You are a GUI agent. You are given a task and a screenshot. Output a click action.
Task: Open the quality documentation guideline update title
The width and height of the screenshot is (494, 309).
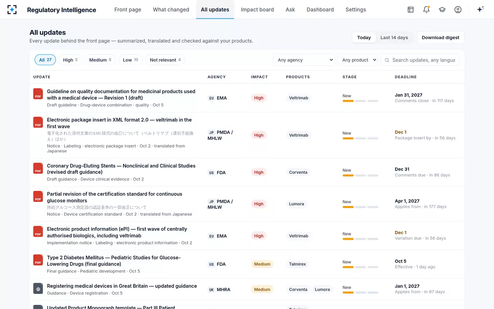(x=121, y=94)
